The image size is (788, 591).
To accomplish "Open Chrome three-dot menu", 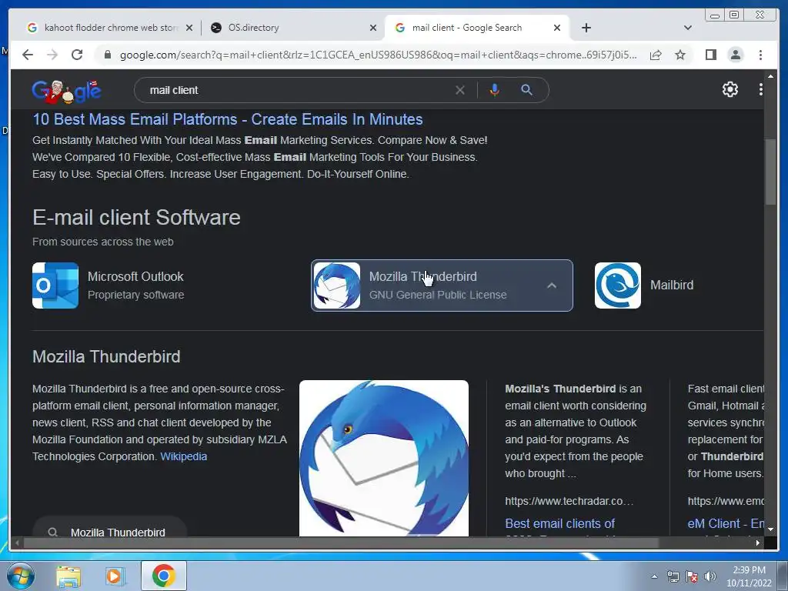I will tap(760, 55).
